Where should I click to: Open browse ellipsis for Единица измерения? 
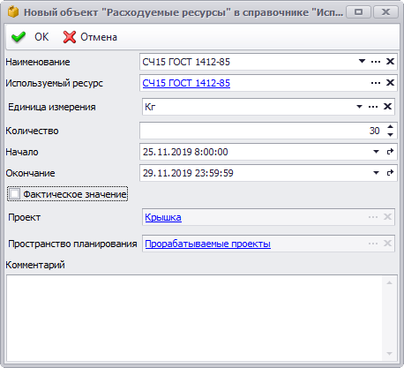point(373,107)
